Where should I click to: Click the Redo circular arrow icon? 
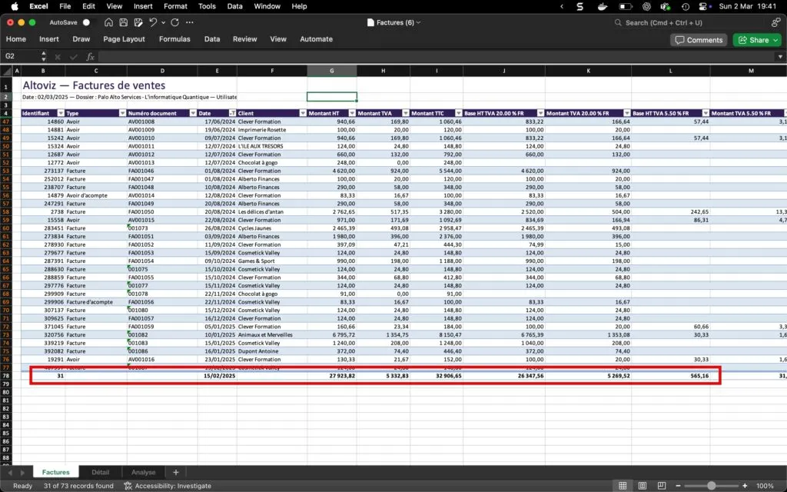point(174,22)
